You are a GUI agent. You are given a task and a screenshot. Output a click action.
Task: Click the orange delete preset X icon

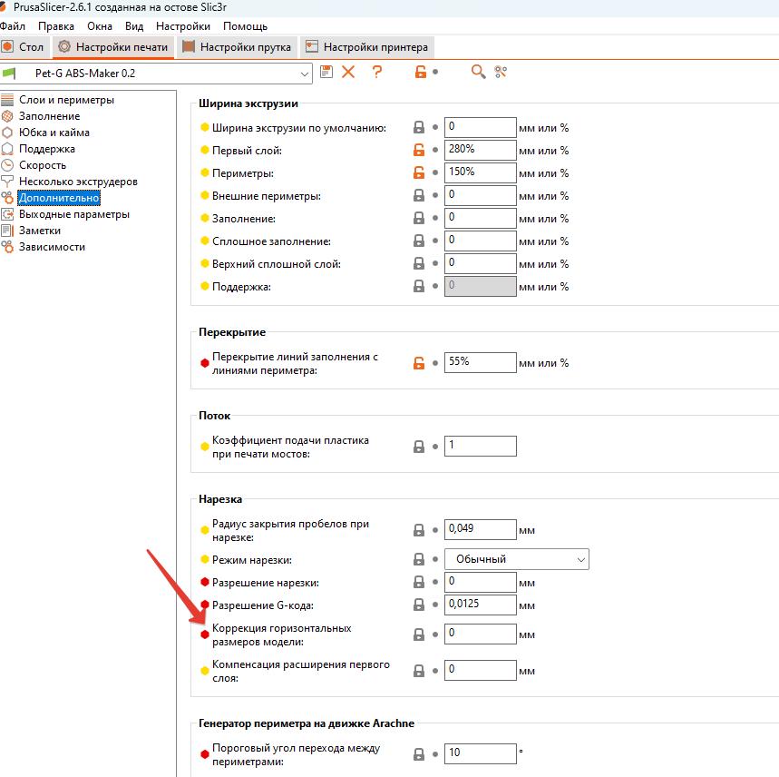348,72
